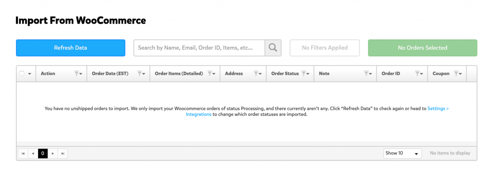This screenshot has height=177, width=494.
Task: Toggle the select-all orders checkbox
Action: click(22, 74)
